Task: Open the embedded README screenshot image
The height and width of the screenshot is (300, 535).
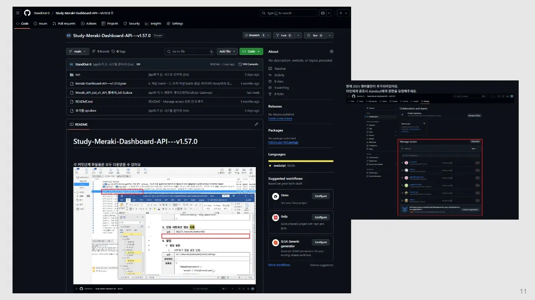Action: (164, 225)
